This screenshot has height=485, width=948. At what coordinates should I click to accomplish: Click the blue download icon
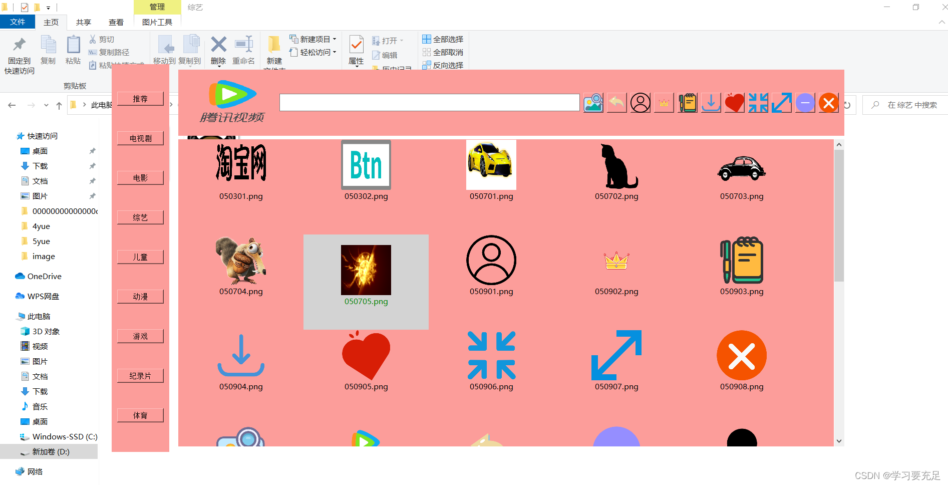click(x=711, y=102)
